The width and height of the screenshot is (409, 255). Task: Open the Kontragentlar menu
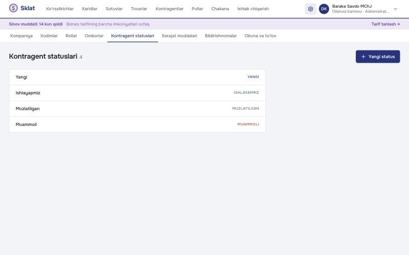169,9
